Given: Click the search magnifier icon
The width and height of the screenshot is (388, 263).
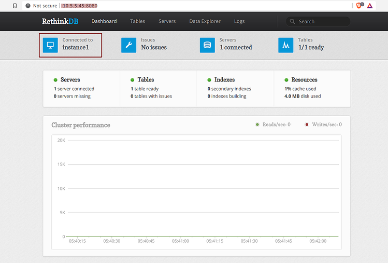Looking at the screenshot, I should (293, 22).
